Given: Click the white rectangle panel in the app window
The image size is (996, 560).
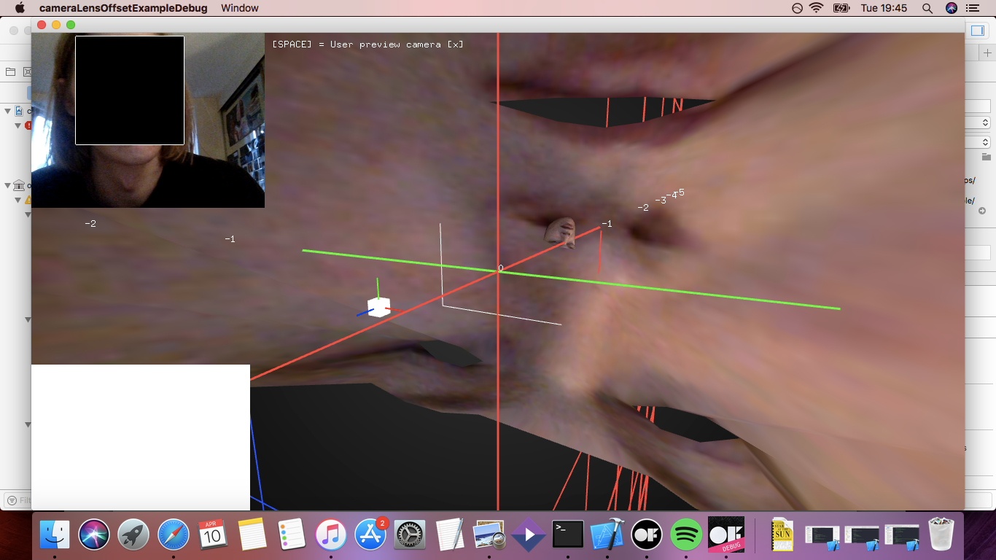Looking at the screenshot, I should point(141,437).
